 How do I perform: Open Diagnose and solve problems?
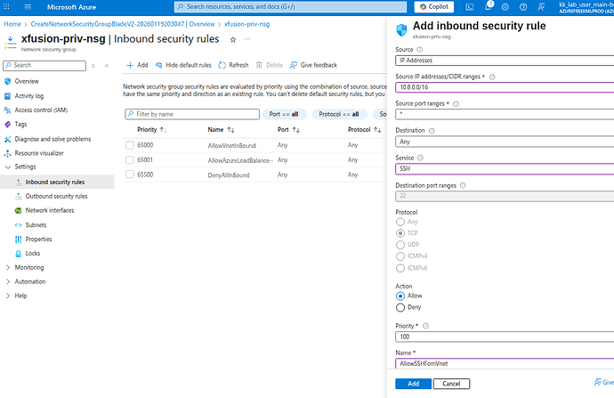(53, 139)
